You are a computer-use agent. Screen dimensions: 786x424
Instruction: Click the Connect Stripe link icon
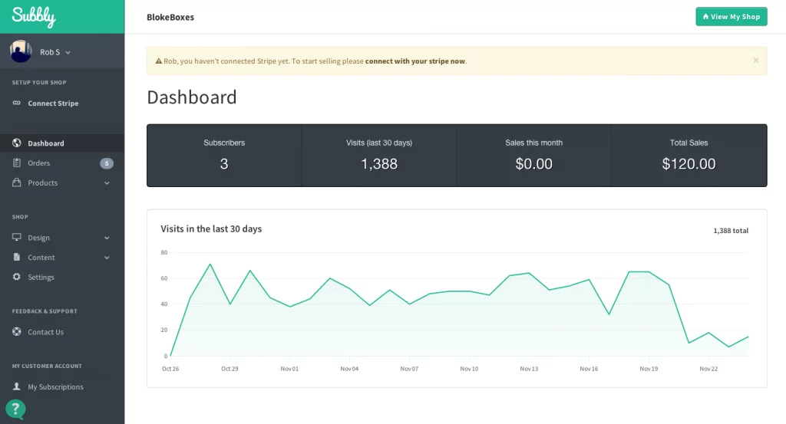[17, 104]
